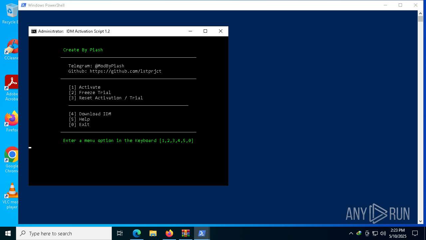The height and width of the screenshot is (240, 426).
Task: Switch to PowerShell in the taskbar
Action: point(202,233)
